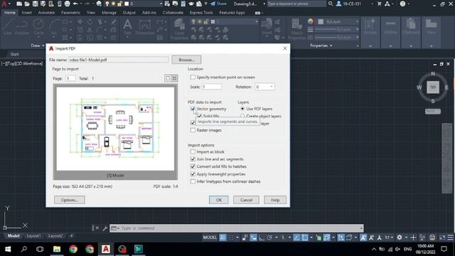
Task: Uncheck Join line and arc segments
Action: coord(193,159)
